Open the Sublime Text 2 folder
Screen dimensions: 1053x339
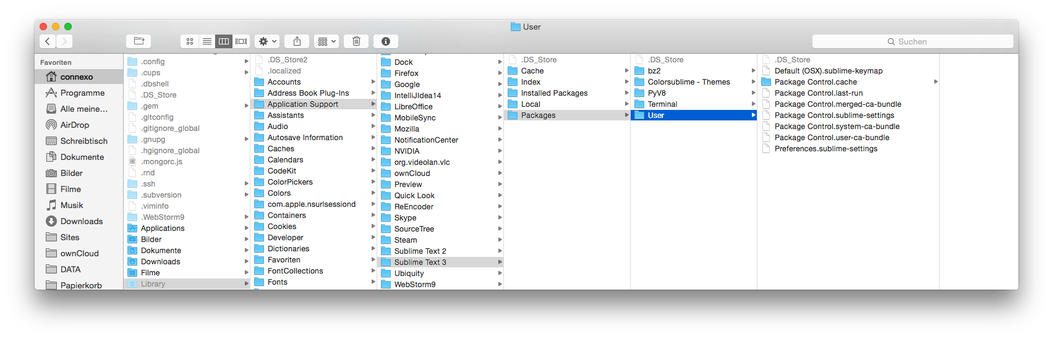pyautogui.click(x=420, y=251)
